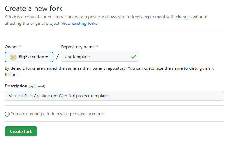
Task: Click the green checkmark validation icon
Action: pos(134,57)
